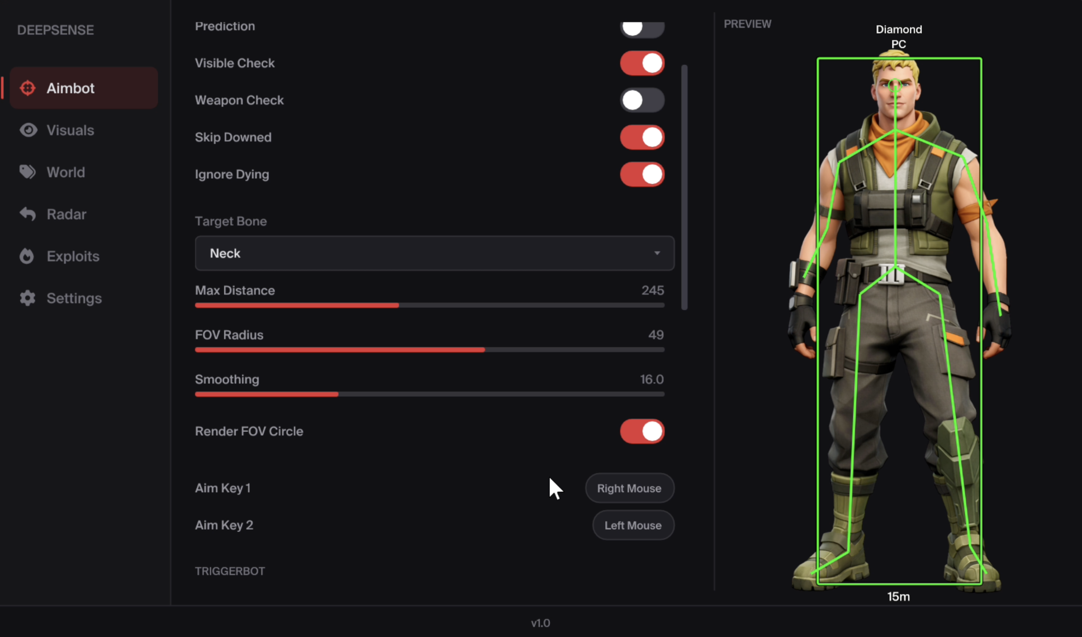Open the Target Bone dropdown

[x=434, y=253]
